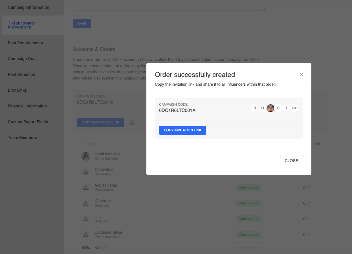Open Custom Report Fields section
This screenshot has width=352, height=254.
point(28,122)
